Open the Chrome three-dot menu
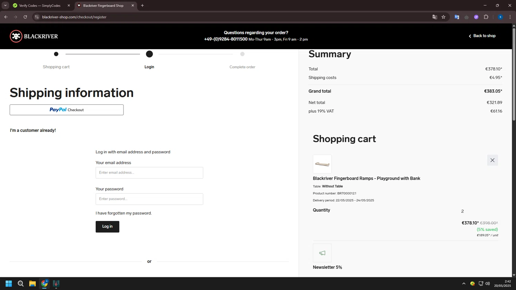The image size is (516, 290). point(510,17)
